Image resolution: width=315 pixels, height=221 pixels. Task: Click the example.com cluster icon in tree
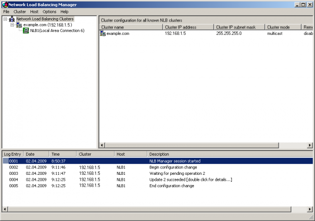(19, 25)
